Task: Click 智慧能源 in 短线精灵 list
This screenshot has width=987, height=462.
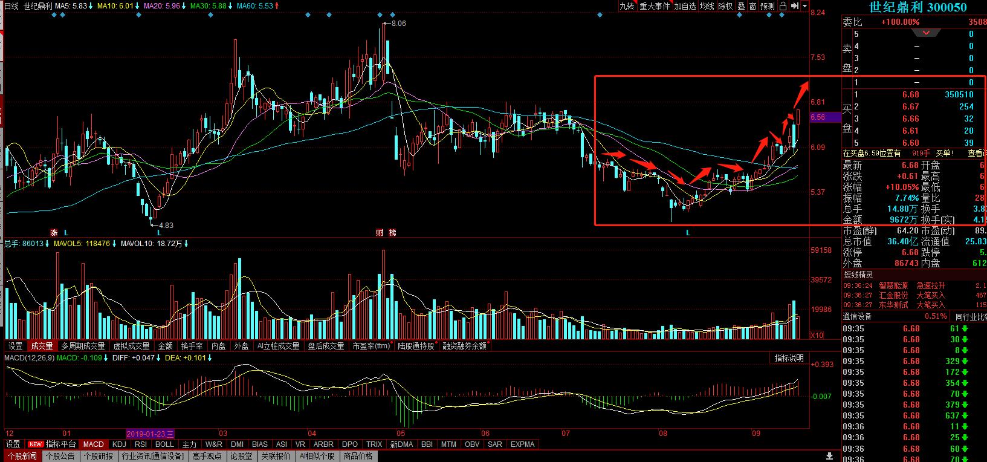Action: 893,285
